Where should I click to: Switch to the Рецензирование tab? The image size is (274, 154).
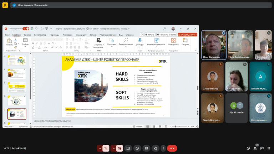click(x=107, y=35)
